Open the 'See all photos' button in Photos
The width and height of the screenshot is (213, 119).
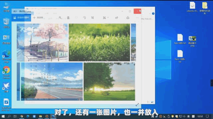tap(21, 18)
